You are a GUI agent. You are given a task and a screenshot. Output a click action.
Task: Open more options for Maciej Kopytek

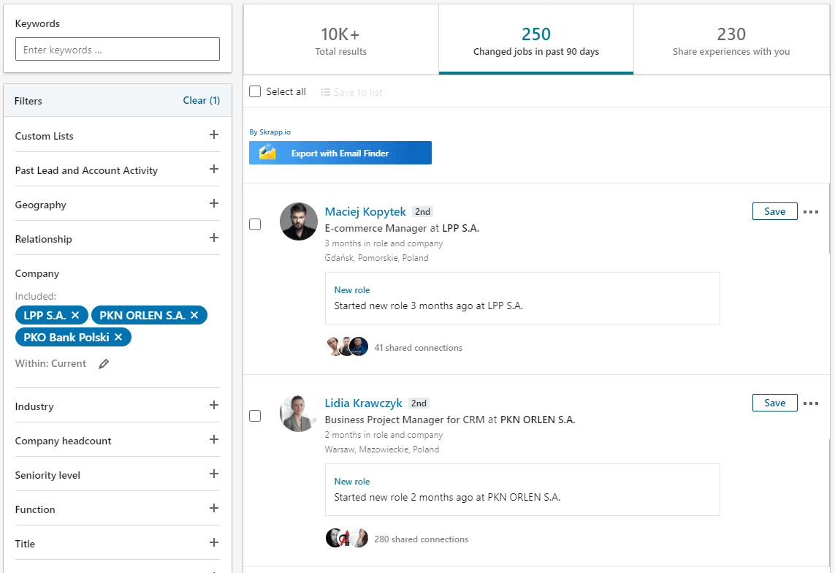810,212
